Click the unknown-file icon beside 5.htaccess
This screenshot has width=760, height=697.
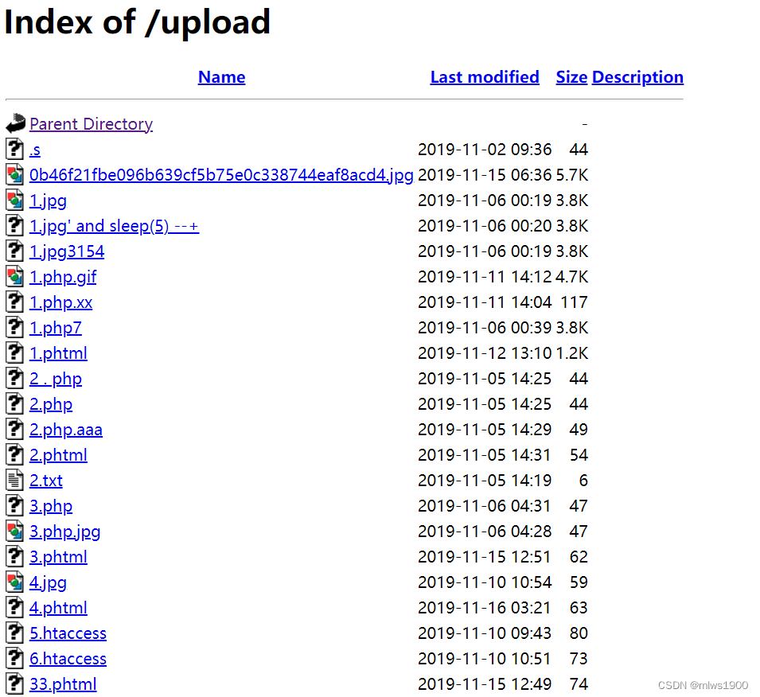coord(14,633)
